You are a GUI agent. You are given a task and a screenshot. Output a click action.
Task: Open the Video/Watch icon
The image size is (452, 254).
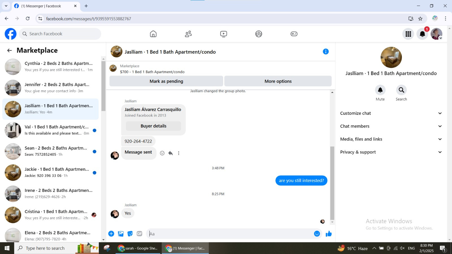click(223, 34)
